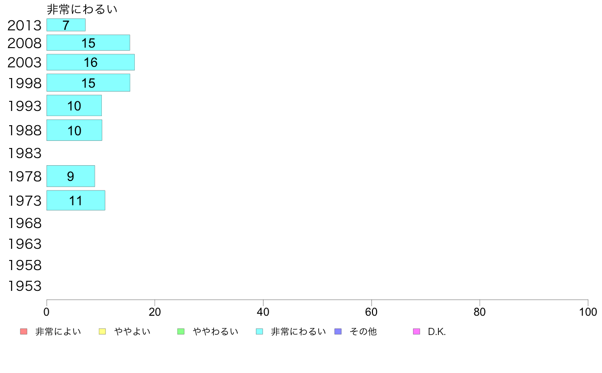Click the 非常にわるい chart title
Viewport: 602px width, 373px height.
pyautogui.click(x=82, y=9)
